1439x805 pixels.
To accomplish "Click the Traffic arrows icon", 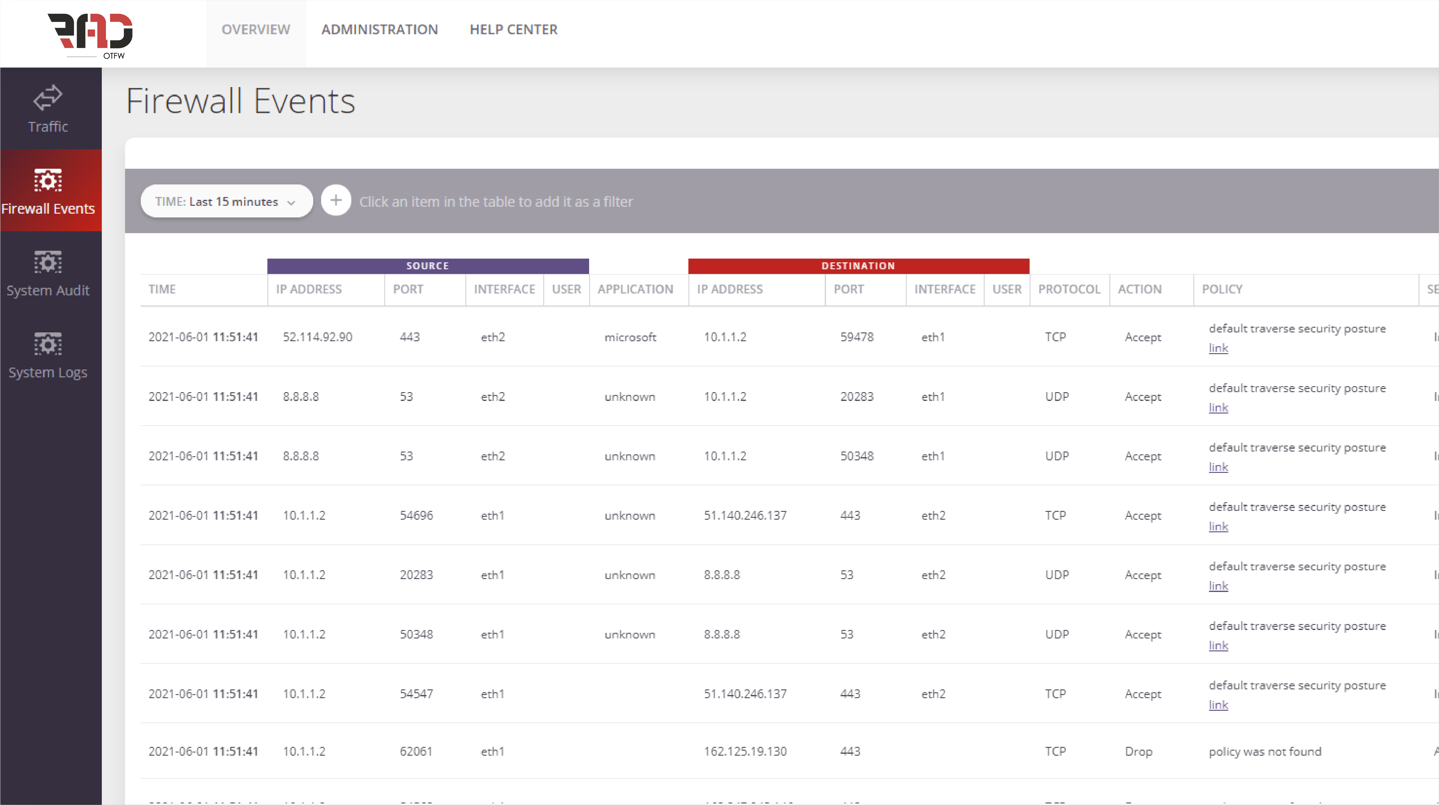I will pos(48,98).
